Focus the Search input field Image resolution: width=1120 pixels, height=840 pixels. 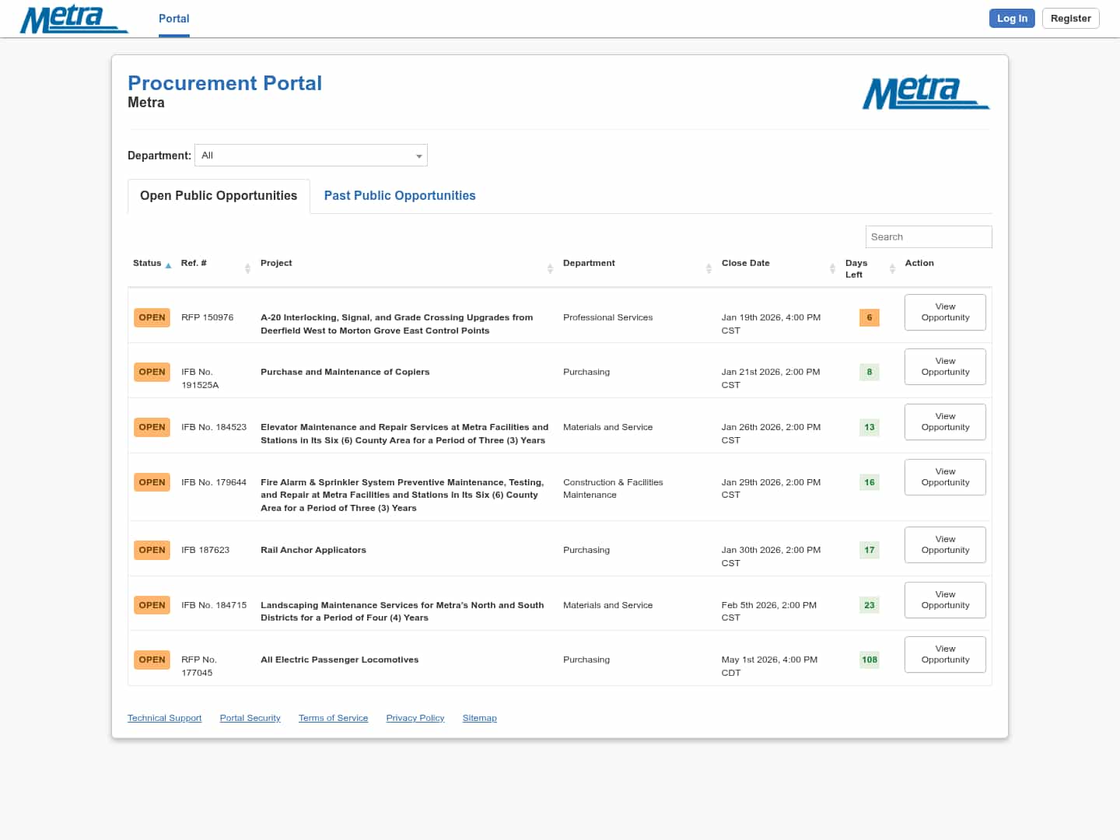click(928, 237)
